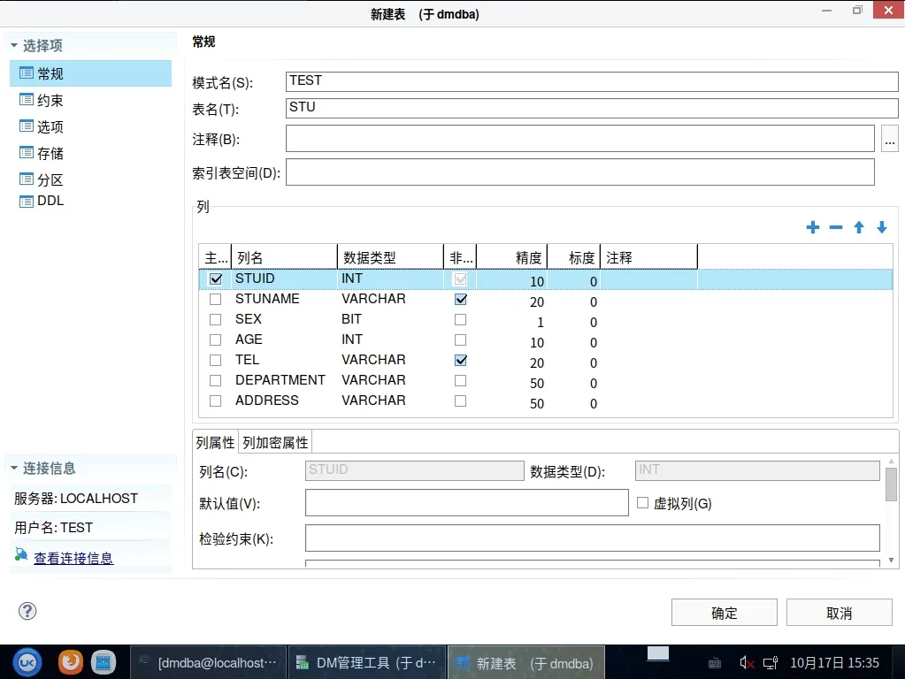
Task: Collapse the 选择项 section
Action: (x=14, y=45)
